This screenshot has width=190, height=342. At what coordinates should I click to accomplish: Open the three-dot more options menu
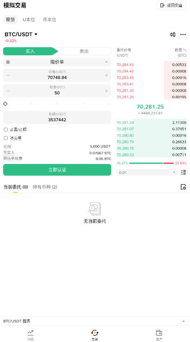coord(183,34)
